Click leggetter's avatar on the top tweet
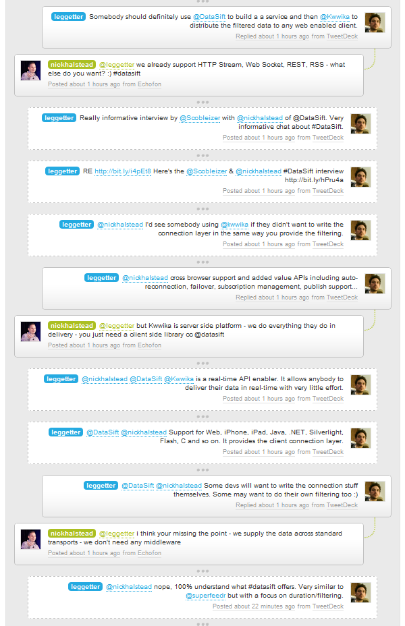The image size is (405, 626). pyautogui.click(x=375, y=22)
